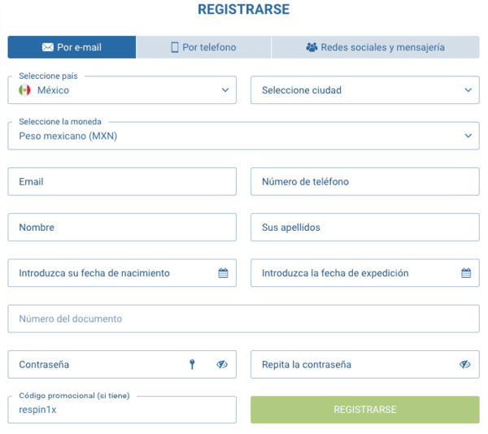This screenshot has width=488, height=434.
Task: Click the key icon in Contraseña field
Action: point(193,365)
